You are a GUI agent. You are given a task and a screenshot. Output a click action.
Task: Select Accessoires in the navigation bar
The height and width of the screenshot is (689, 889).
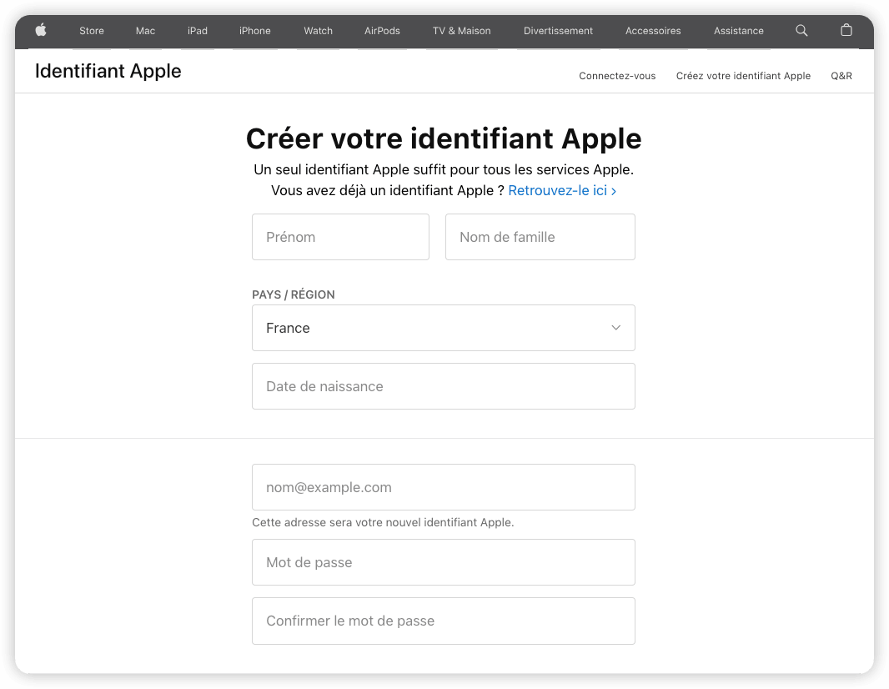coord(653,31)
